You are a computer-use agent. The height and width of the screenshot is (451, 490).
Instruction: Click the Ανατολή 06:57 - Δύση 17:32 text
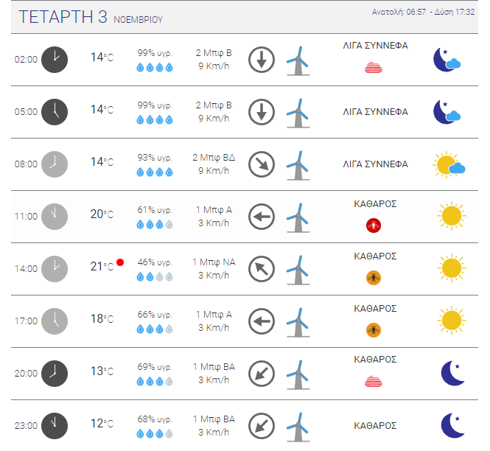click(x=423, y=12)
